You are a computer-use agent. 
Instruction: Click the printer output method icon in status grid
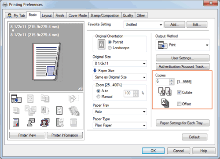pyautogui.click(x=16, y=98)
